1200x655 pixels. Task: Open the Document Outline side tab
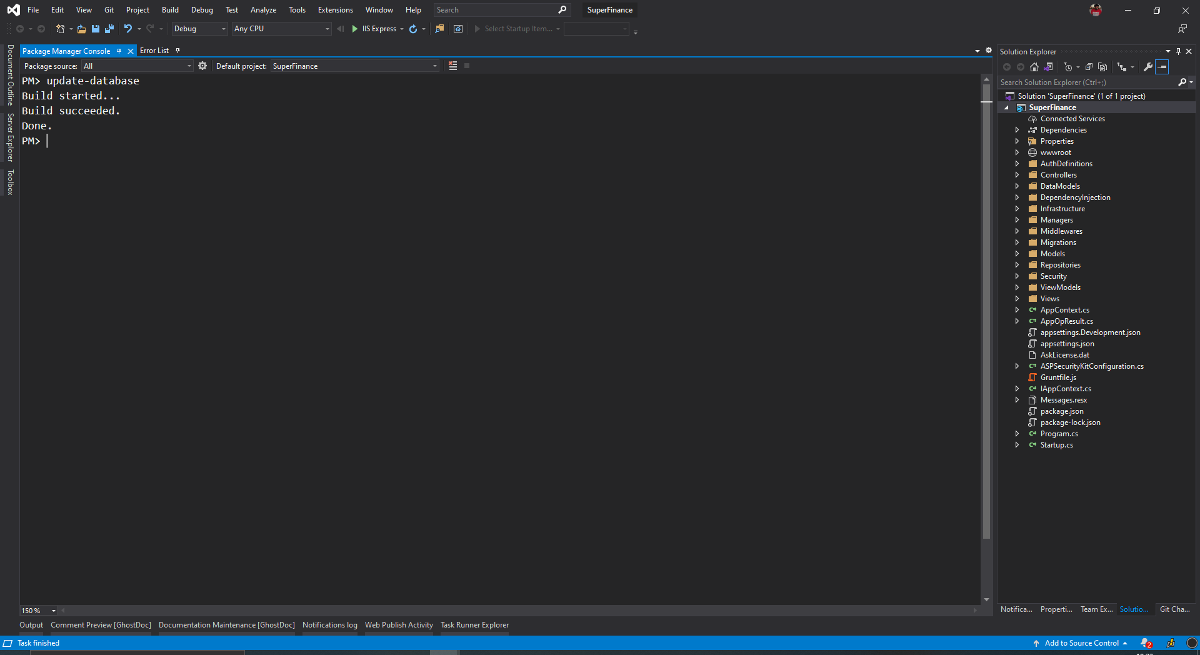(x=10, y=75)
